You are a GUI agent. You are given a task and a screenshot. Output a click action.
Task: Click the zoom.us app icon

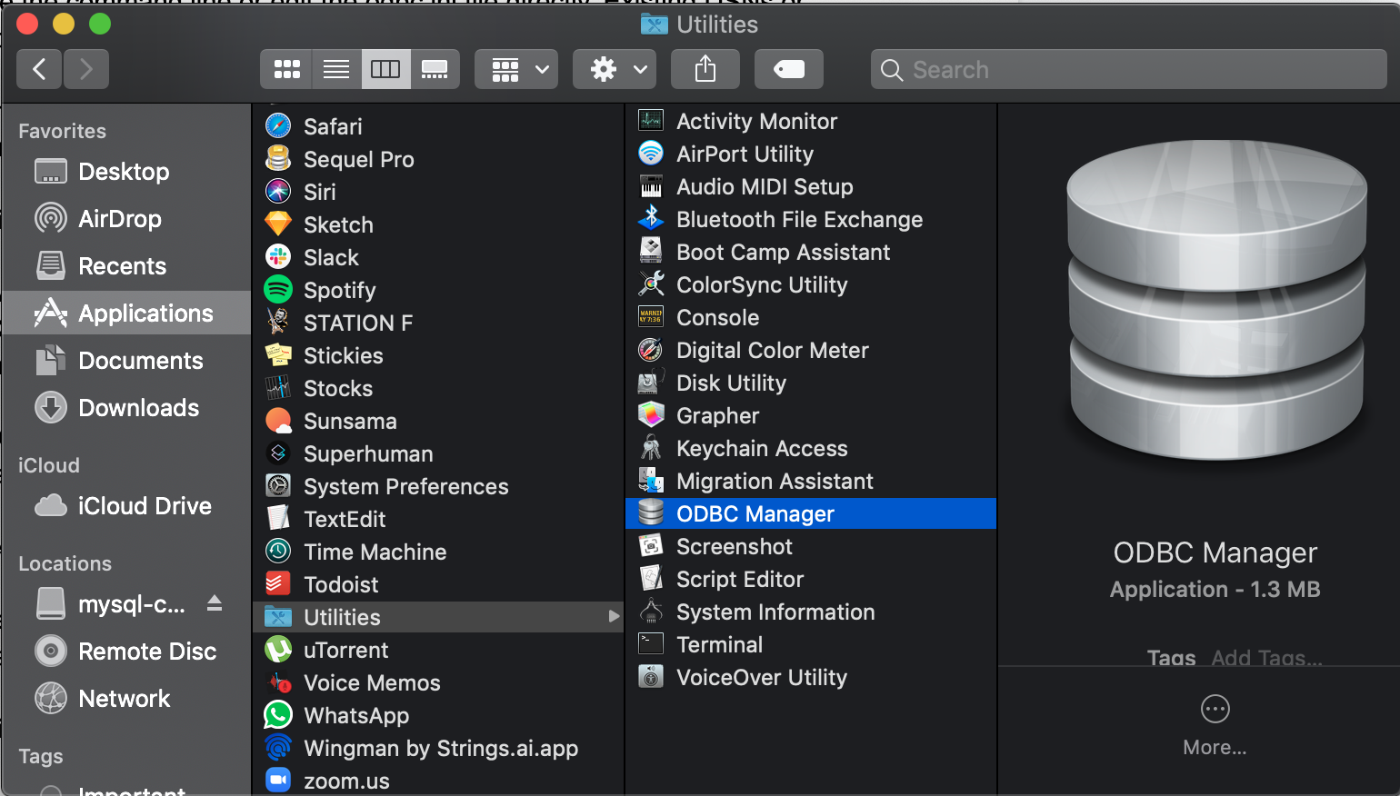[x=278, y=780]
